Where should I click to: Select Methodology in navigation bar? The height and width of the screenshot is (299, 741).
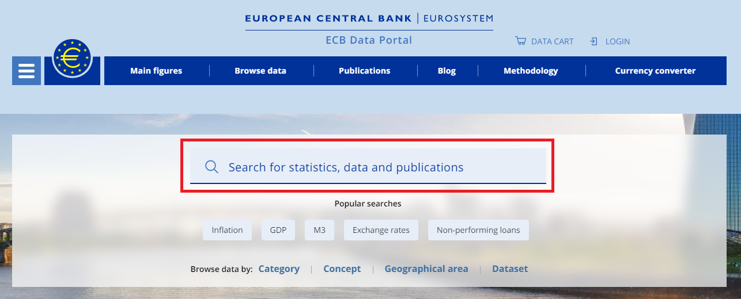[x=531, y=71]
